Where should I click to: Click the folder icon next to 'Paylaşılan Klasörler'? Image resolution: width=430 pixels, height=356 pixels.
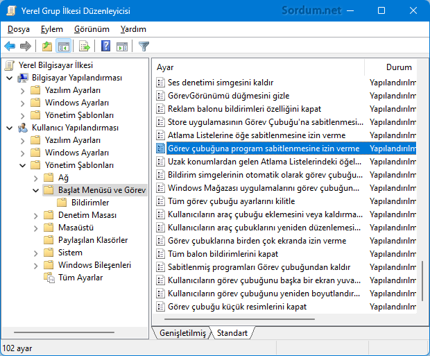pyautogui.click(x=49, y=240)
